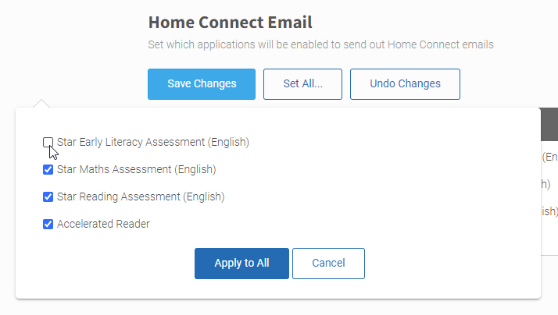Click the dark grey table header behind popup

coord(549,124)
